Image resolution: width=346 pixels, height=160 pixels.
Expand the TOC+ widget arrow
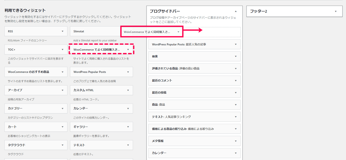point(62,50)
